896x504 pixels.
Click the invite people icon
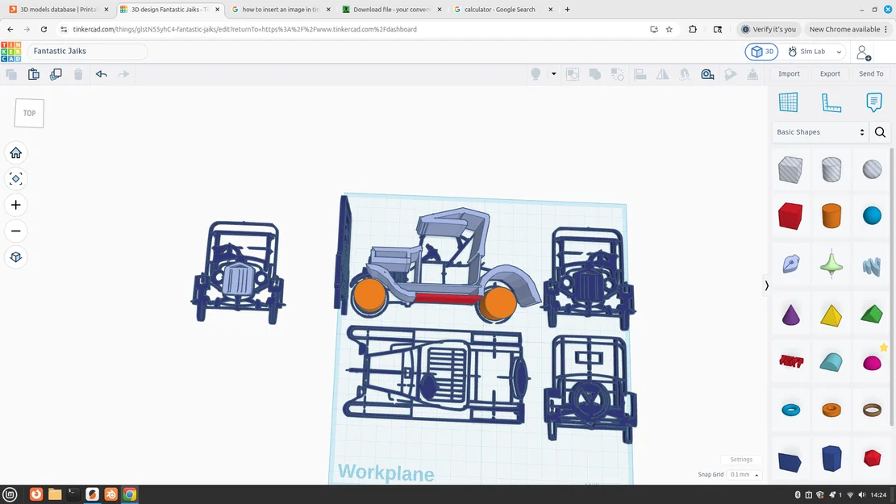click(x=864, y=52)
